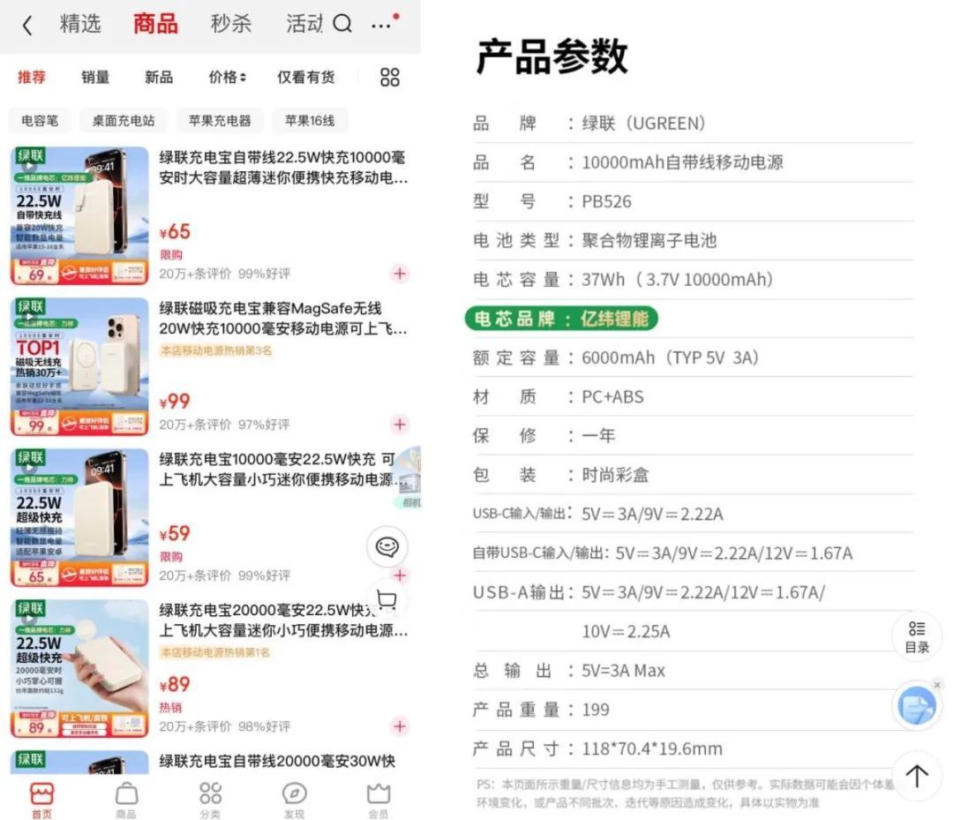Tap the 桌面充电站 filter tag
Screen dimensions: 953x820
124,121
